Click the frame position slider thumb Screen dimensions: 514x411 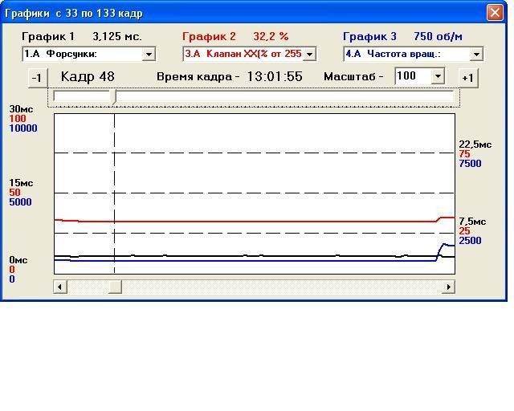click(114, 96)
